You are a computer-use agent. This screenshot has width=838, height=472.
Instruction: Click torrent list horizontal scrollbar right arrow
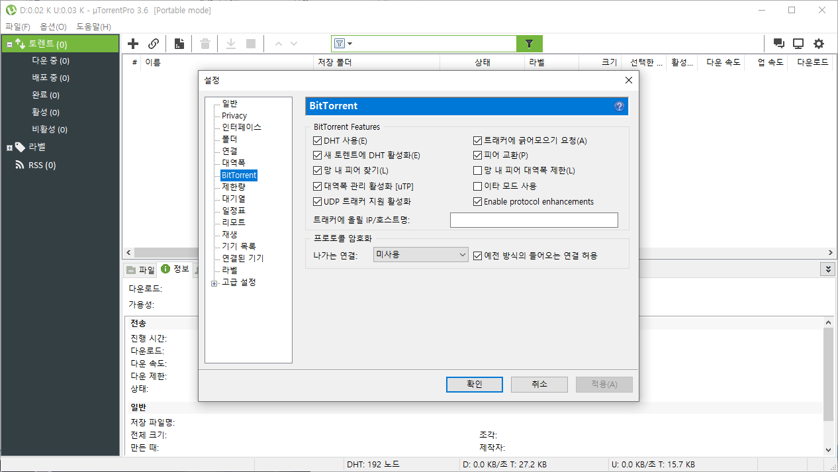click(x=831, y=253)
